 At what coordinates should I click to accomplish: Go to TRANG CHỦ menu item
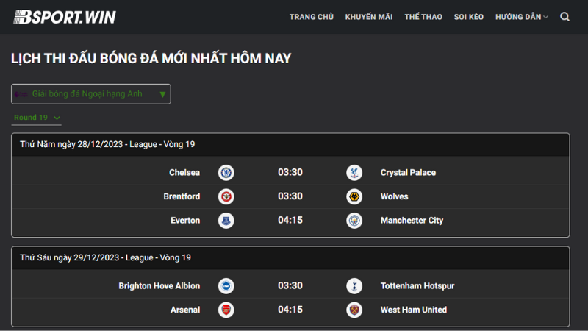(311, 17)
